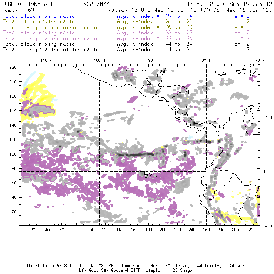Click the '(09 CST Wed 18 Jan 12)' text
Viewport: 274px width, 274px height.
pyautogui.click(x=236, y=10)
